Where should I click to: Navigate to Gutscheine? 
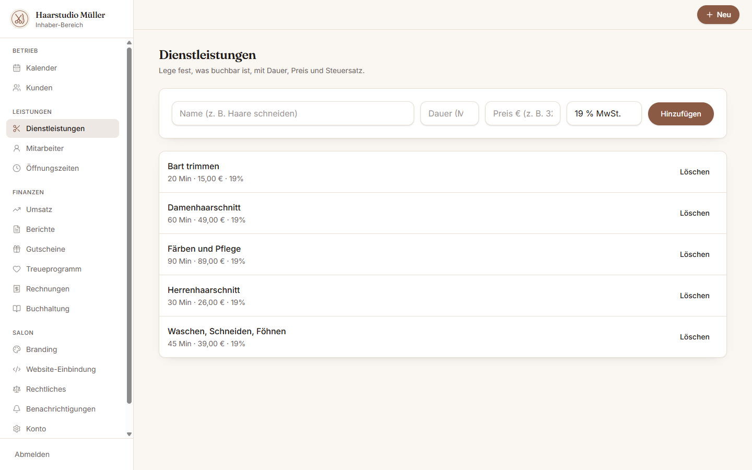(x=63, y=249)
